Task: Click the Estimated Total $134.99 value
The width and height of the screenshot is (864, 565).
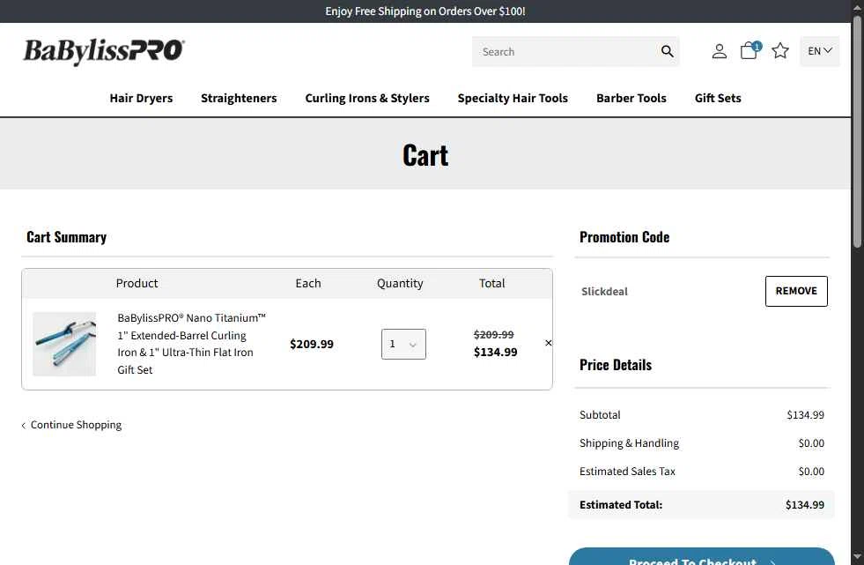Action: point(804,505)
